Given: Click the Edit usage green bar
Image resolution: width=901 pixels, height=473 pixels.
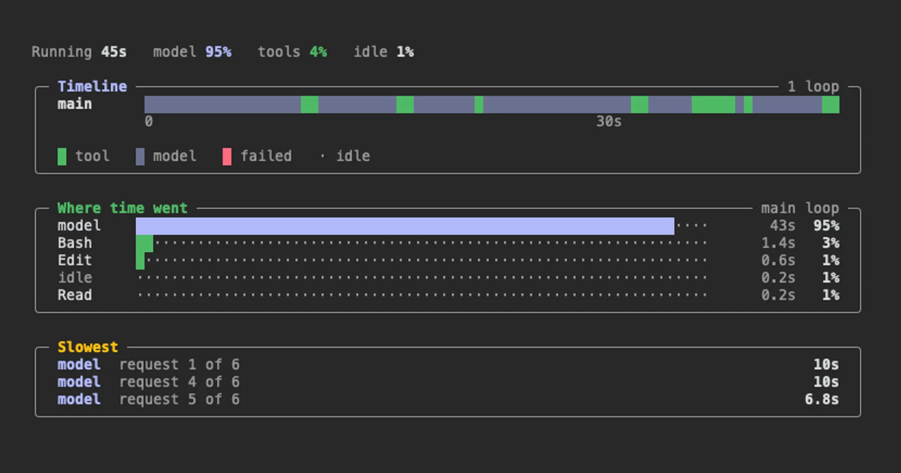Looking at the screenshot, I should pyautogui.click(x=140, y=260).
